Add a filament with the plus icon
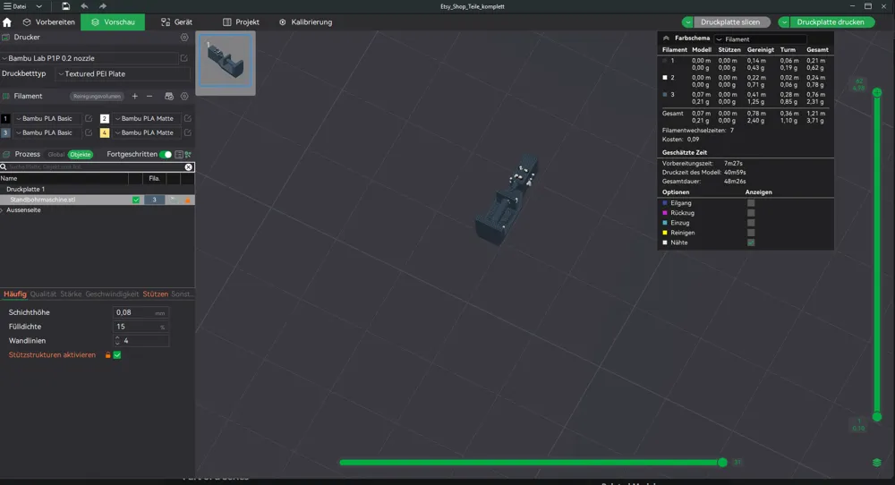 (135, 97)
